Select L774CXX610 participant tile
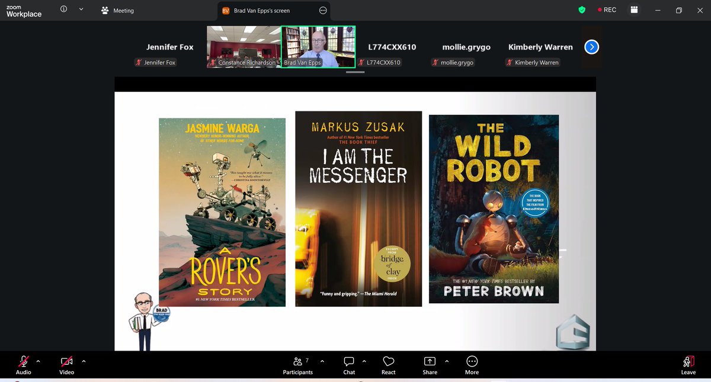 click(x=392, y=47)
